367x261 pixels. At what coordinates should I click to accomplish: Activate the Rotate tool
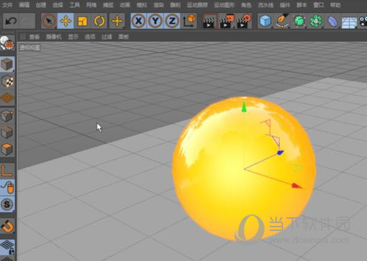99,21
